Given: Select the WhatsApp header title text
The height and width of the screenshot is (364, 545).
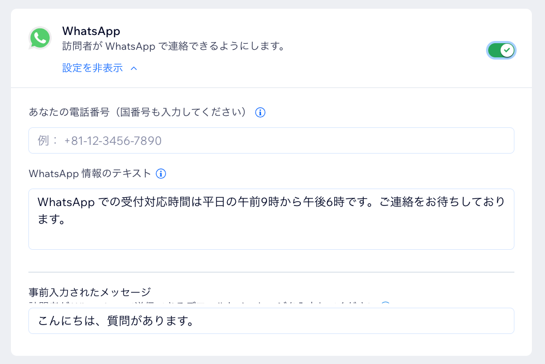Looking at the screenshot, I should point(91,31).
